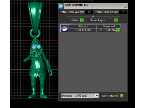Click the Update button label

[73, 20]
